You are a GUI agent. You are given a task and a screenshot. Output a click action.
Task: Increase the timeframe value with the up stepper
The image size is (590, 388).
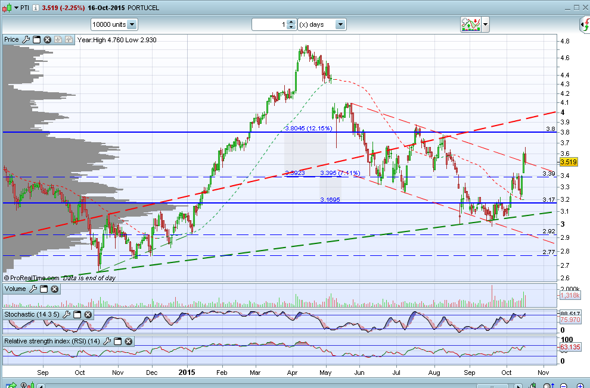[291, 22]
